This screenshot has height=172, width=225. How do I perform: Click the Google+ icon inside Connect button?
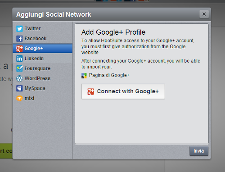(90, 91)
